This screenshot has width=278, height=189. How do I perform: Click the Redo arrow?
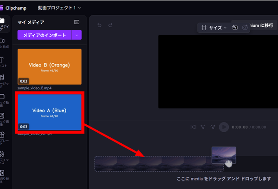pyautogui.click(x=110, y=25)
